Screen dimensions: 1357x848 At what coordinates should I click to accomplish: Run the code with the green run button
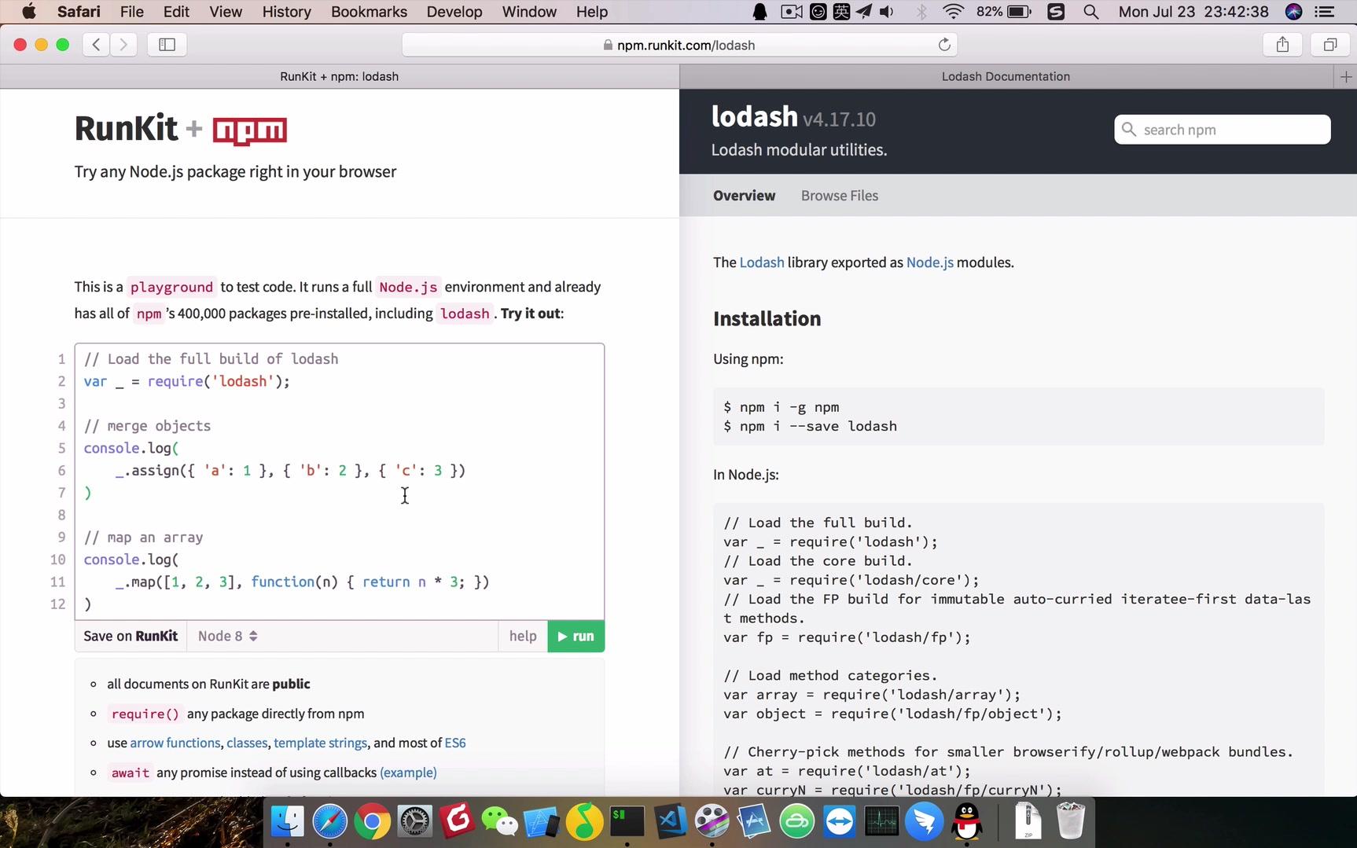point(576,636)
